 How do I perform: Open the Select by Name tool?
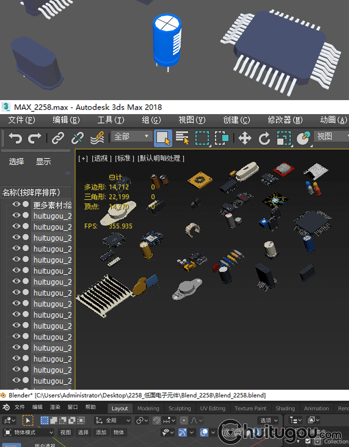point(182,138)
